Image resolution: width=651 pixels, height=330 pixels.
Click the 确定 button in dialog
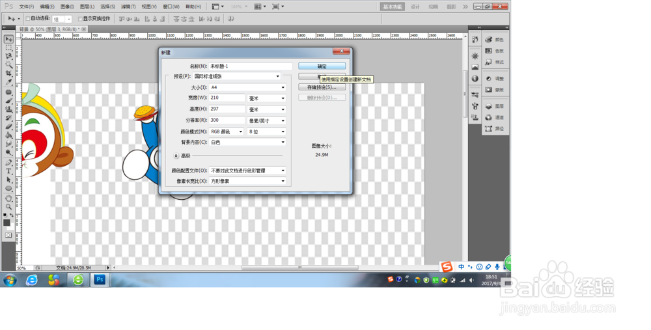(x=322, y=66)
